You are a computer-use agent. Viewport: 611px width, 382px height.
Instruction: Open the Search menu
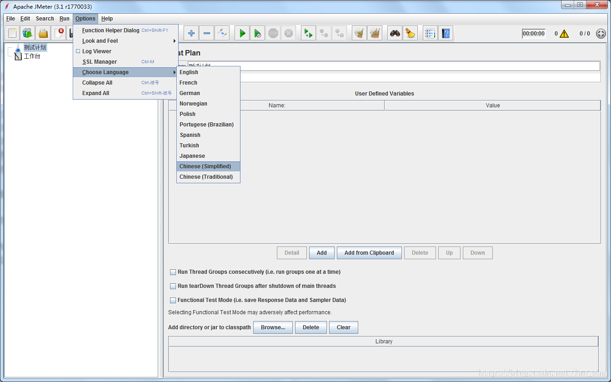coord(45,19)
